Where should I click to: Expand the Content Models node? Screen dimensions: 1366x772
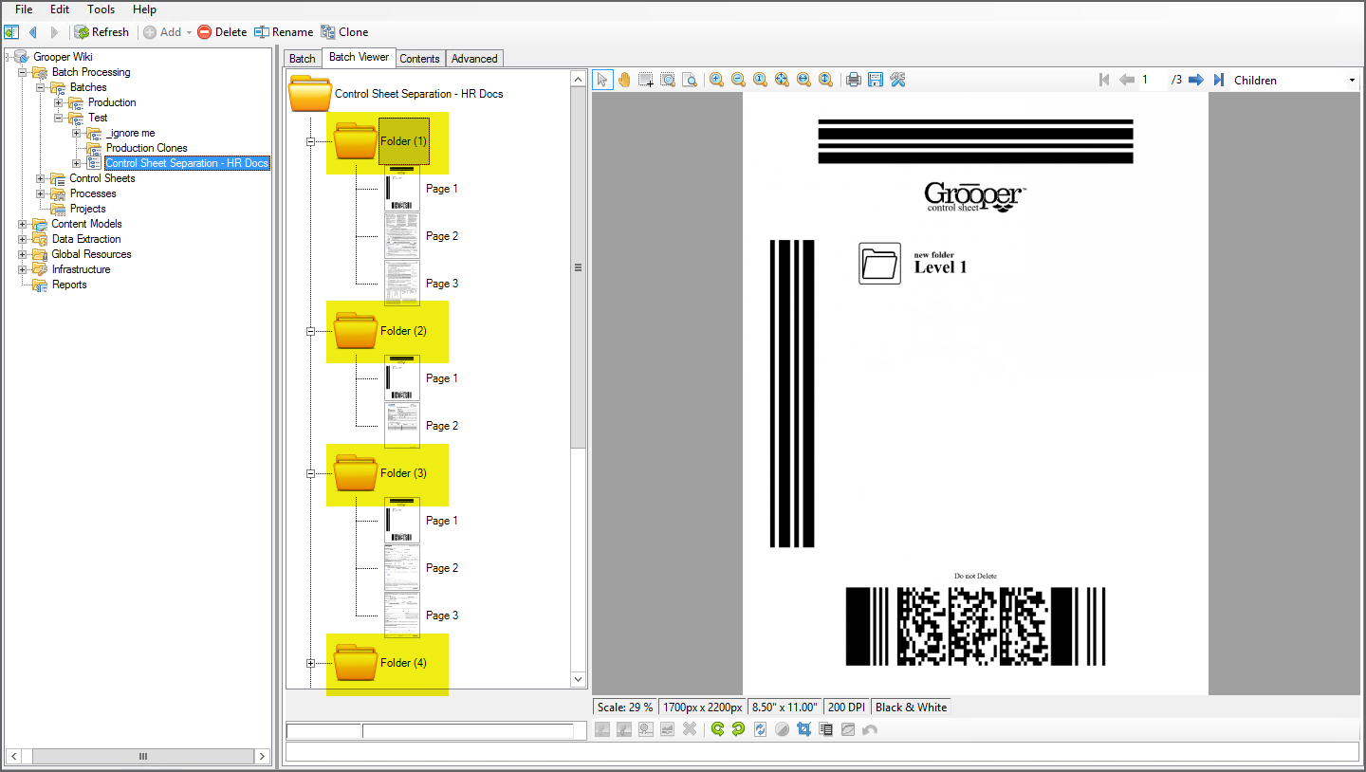click(x=23, y=224)
